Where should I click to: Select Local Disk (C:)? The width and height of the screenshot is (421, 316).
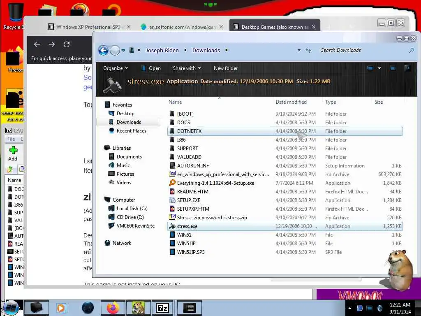click(132, 209)
